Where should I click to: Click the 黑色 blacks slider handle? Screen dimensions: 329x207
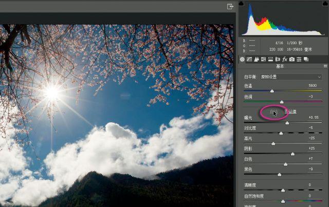[279, 175]
